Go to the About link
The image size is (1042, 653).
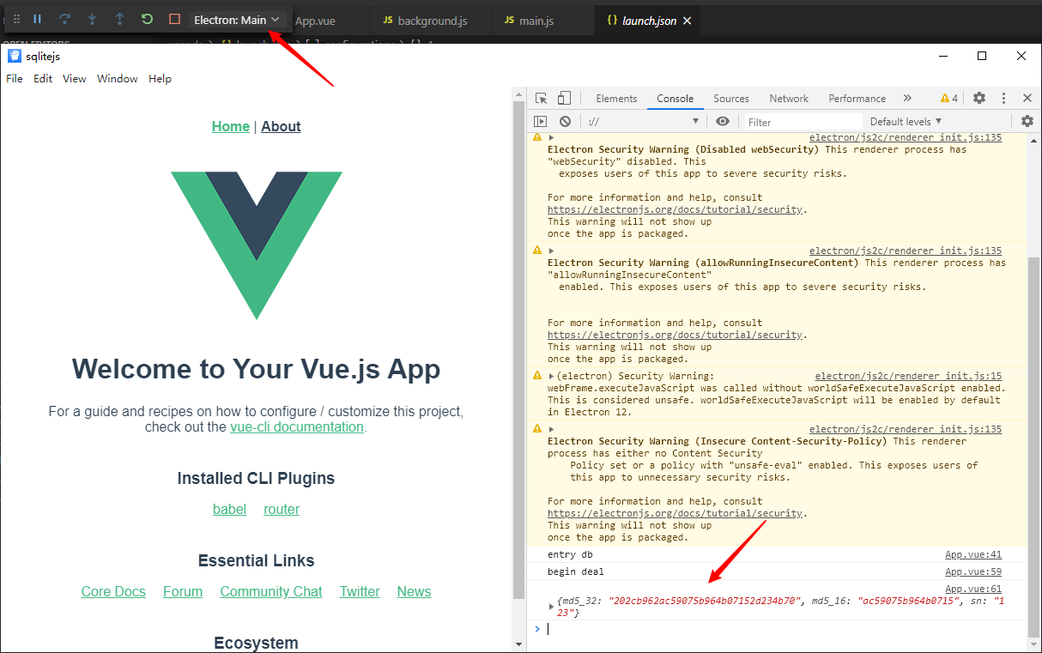pos(281,127)
